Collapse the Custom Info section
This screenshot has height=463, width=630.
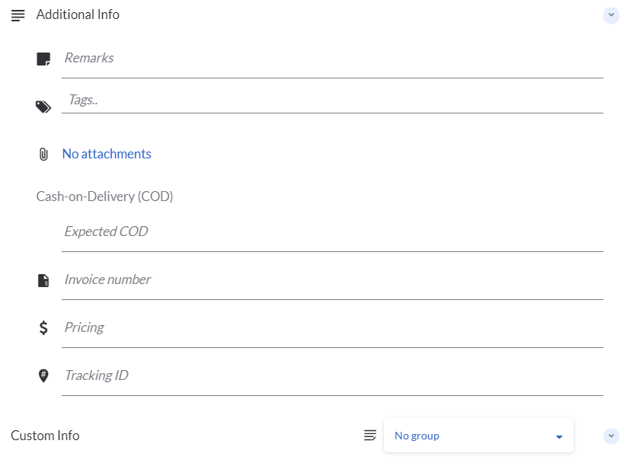(x=611, y=436)
